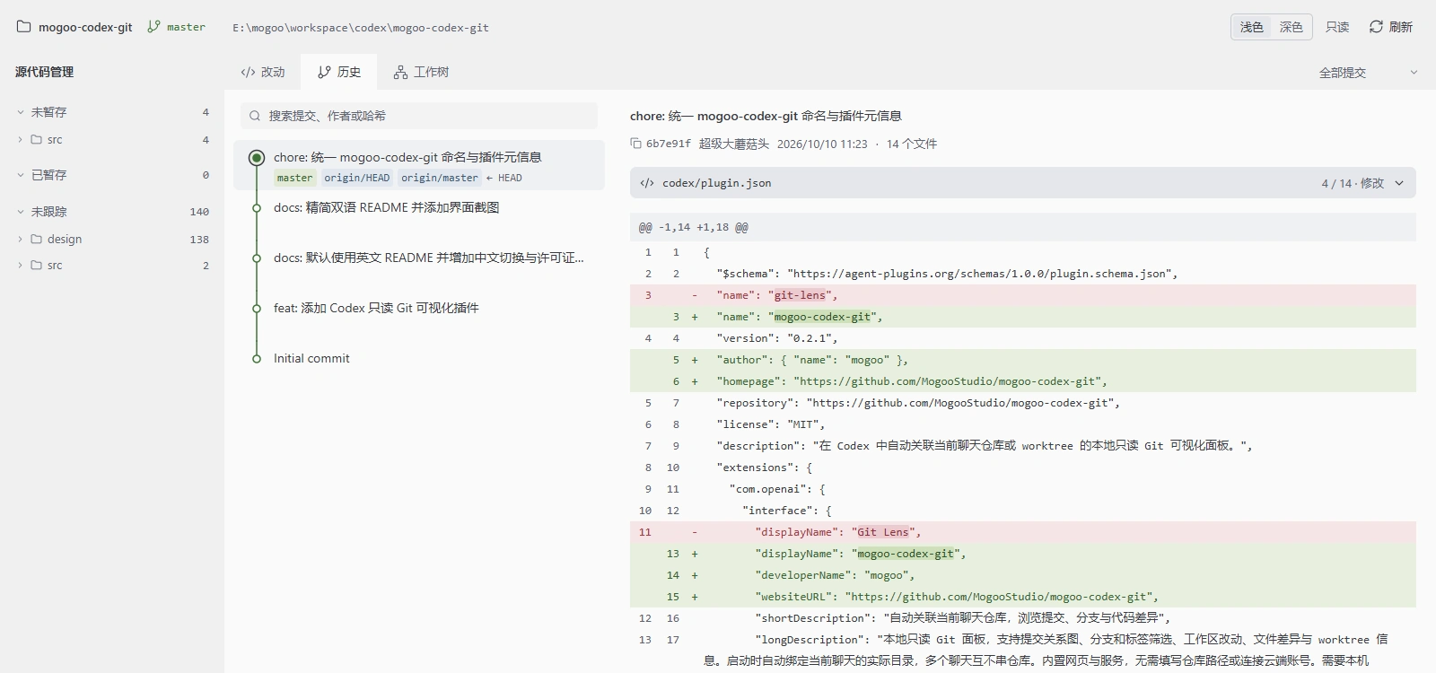The width and height of the screenshot is (1436, 673).
Task: Click the master branch tag on commit
Action: [x=294, y=178]
